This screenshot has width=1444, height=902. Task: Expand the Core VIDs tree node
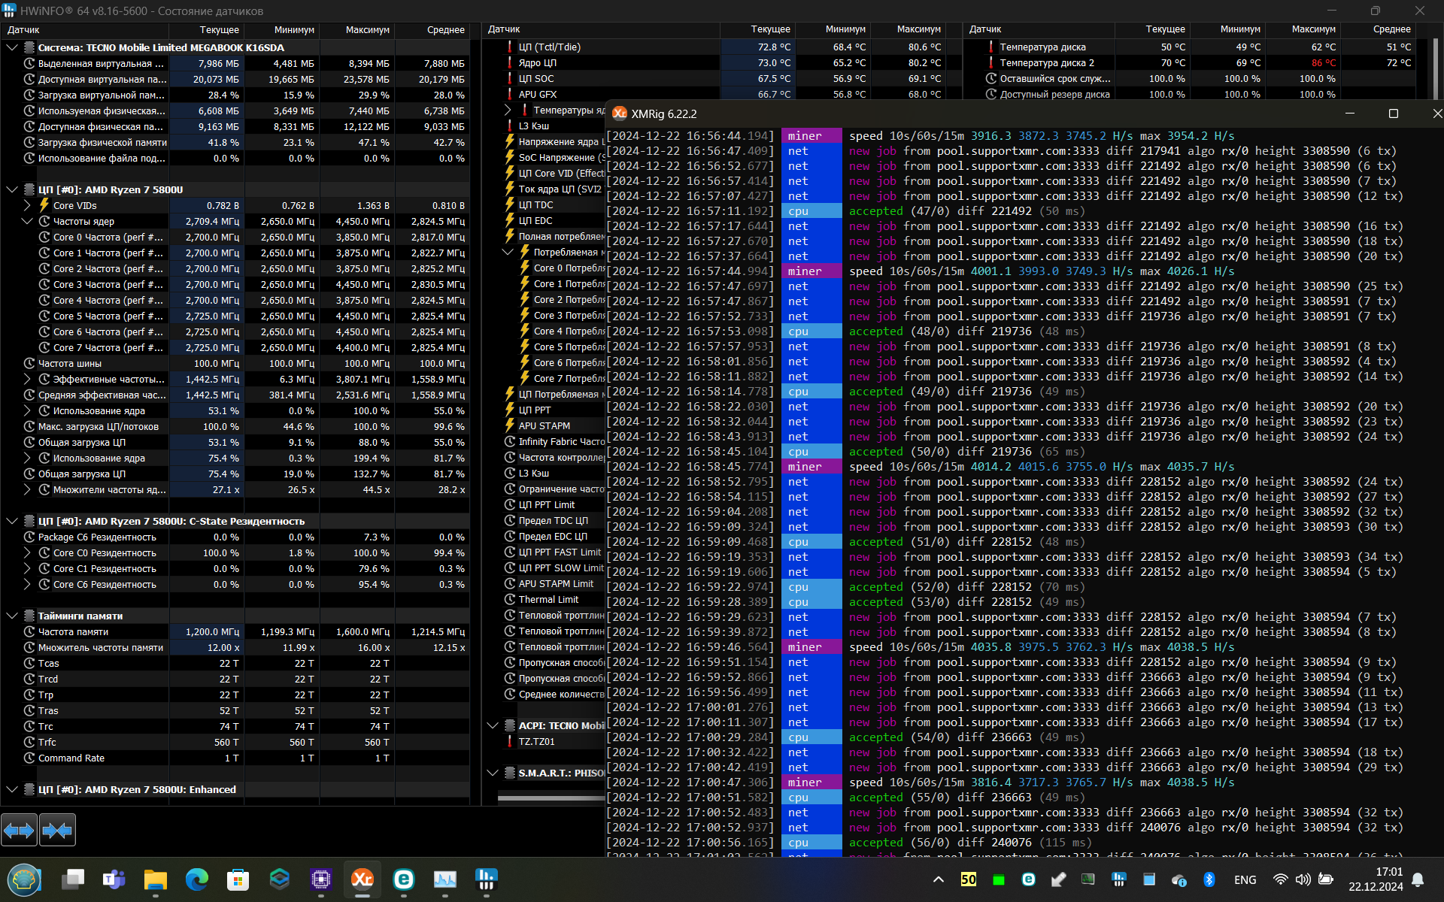pyautogui.click(x=27, y=205)
